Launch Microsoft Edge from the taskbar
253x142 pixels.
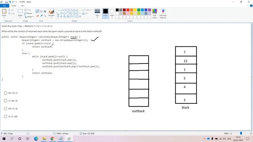tap(36, 138)
